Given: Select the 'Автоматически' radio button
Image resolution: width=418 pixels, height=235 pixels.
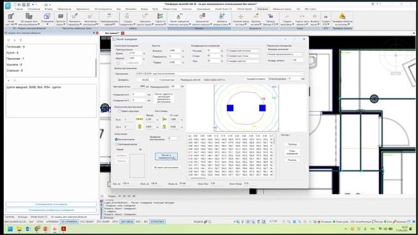Looking at the screenshot, I should [116, 139].
